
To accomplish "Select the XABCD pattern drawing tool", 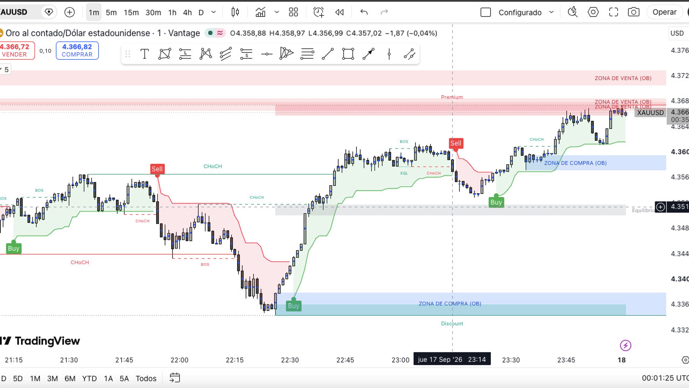I will click(206, 54).
